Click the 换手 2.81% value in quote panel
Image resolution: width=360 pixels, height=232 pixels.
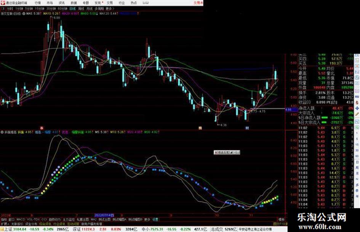click(320, 93)
